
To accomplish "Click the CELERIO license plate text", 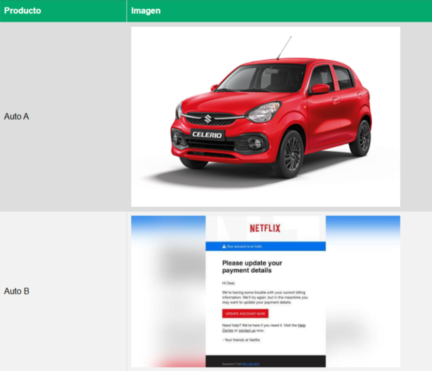I will (207, 135).
